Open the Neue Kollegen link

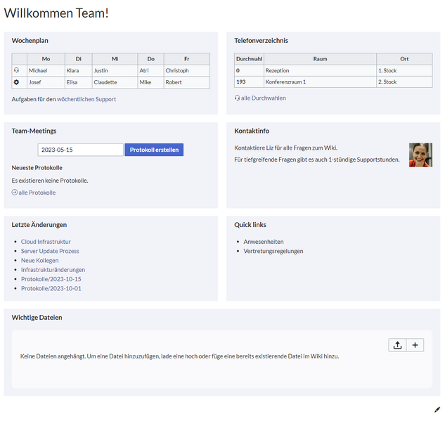coord(39,260)
